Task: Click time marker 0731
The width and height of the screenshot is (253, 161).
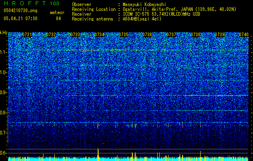Action: 27,35
